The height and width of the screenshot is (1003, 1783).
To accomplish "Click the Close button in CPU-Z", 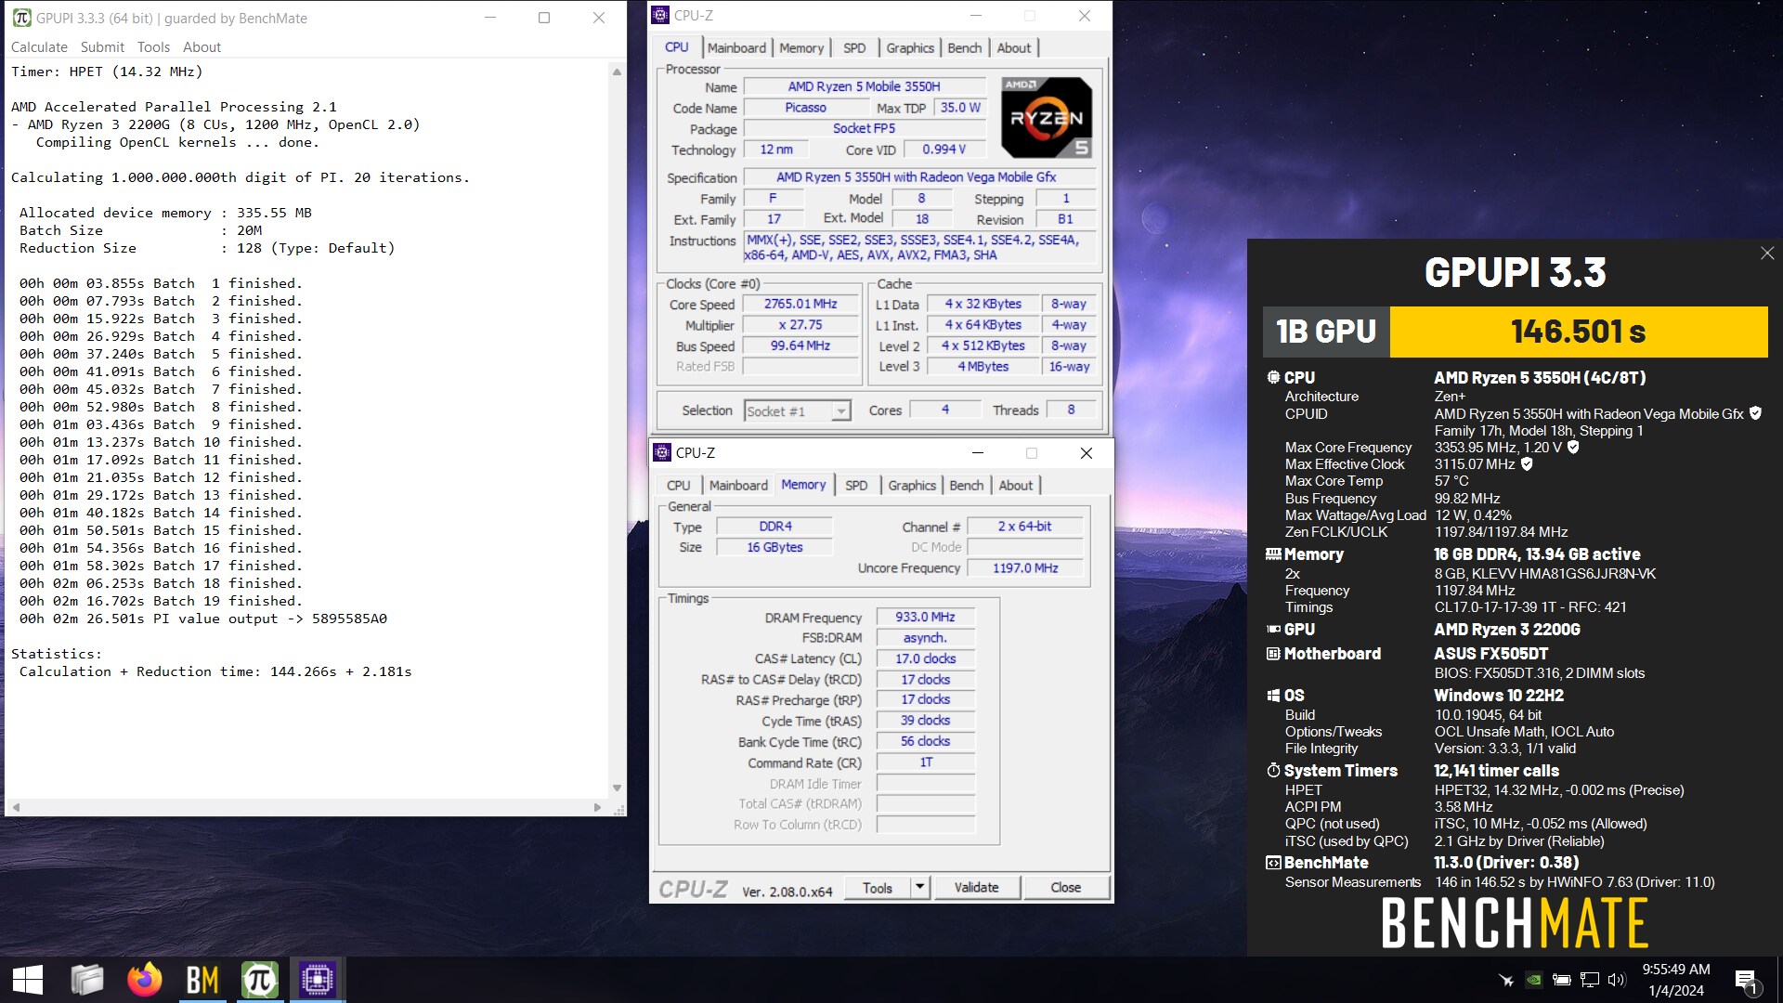I will tap(1065, 888).
